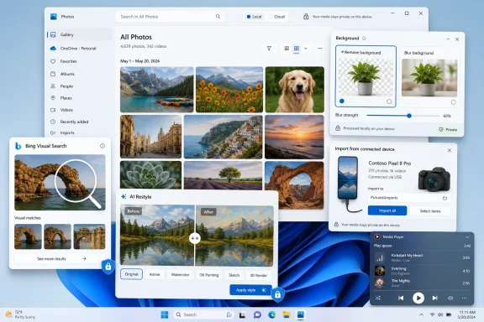Open the sunflower field photo thumbnail
This screenshot has width=484, height=322.
tap(229, 90)
